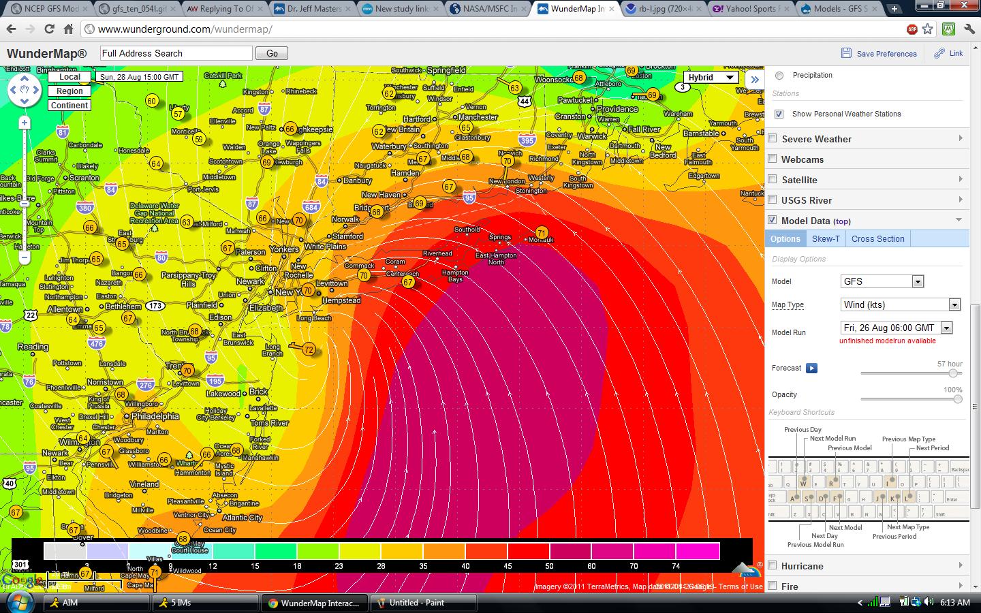Open the Model Run date dropdown
The image size is (981, 613).
click(897, 328)
